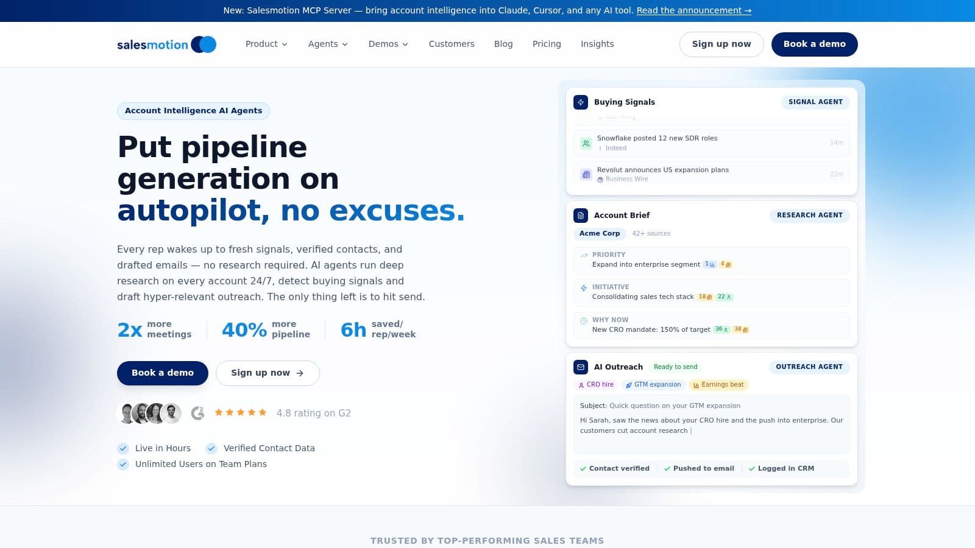
Task: Select Customers in the top navigation
Action: coord(452,44)
